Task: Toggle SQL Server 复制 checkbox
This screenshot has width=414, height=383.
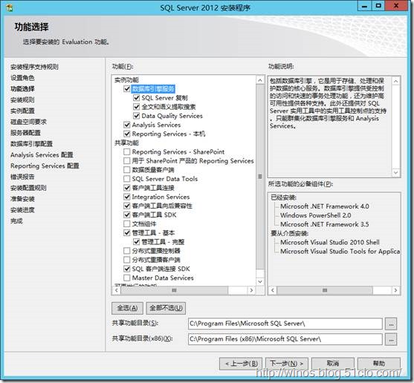Action: (136, 98)
